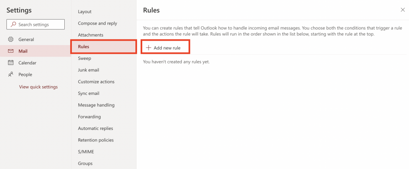Navigate to Junk email settings
Image resolution: width=409 pixels, height=169 pixels.
[x=89, y=70]
